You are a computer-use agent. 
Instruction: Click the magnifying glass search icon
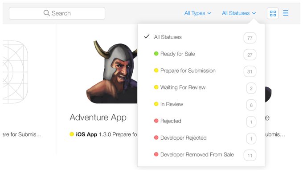click(47, 13)
